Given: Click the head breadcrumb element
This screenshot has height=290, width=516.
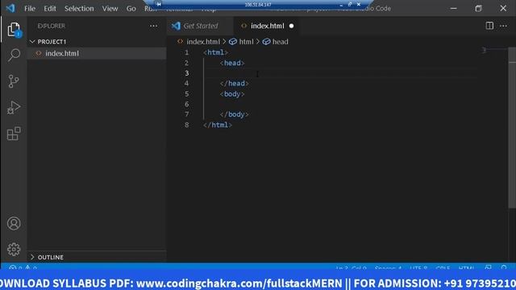Looking at the screenshot, I should coord(280,42).
